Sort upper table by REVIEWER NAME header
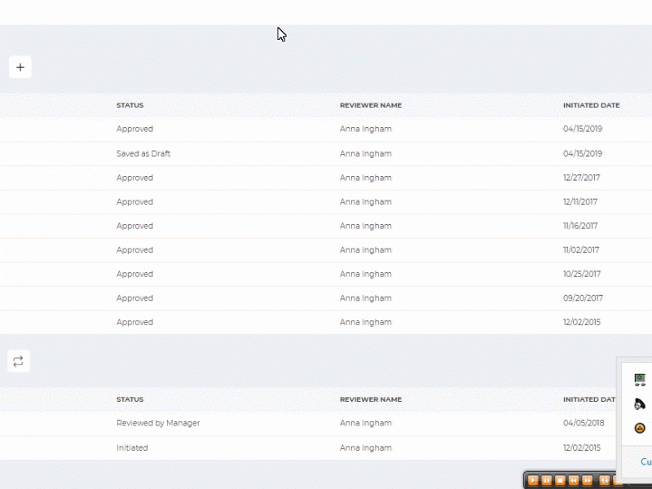652x489 pixels. pos(371,105)
